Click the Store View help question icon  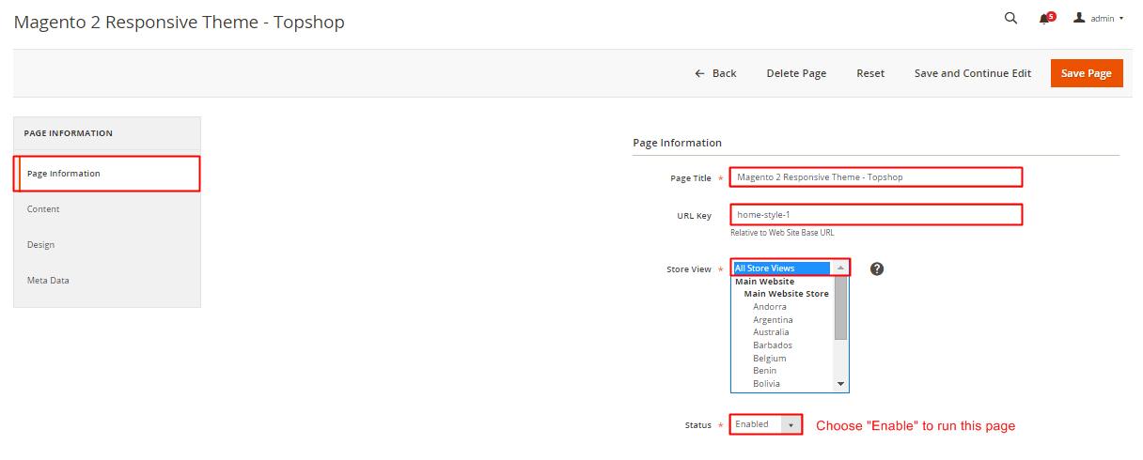(877, 268)
